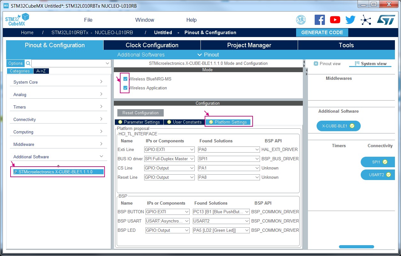401x256 pixels.
Task: Click the check icon on USART2 button
Action: (x=389, y=175)
